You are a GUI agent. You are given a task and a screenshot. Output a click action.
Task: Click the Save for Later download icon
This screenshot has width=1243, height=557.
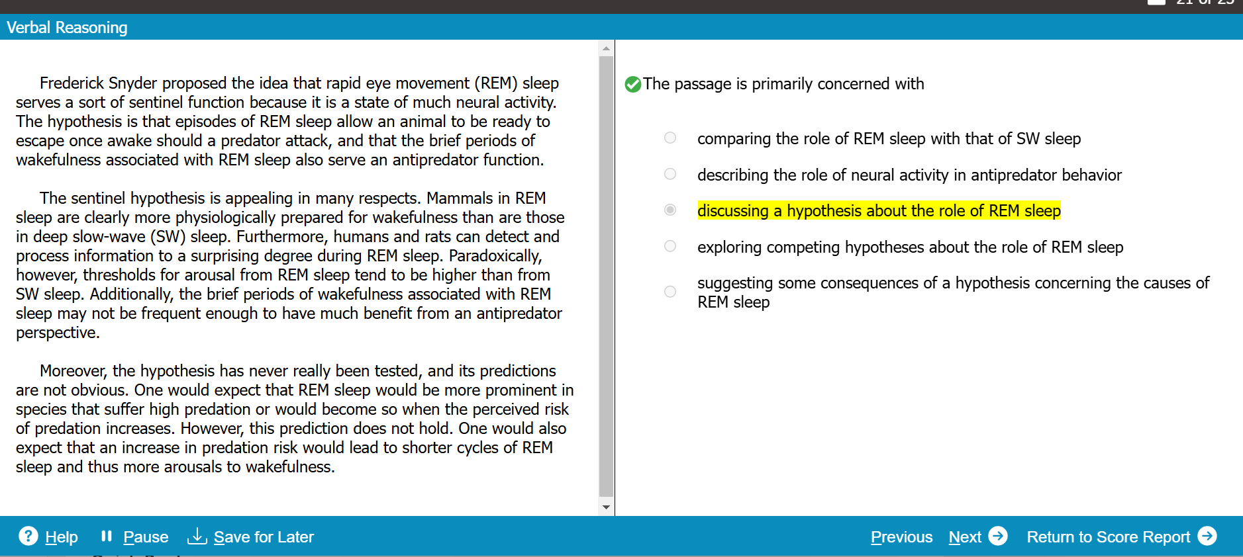click(197, 536)
